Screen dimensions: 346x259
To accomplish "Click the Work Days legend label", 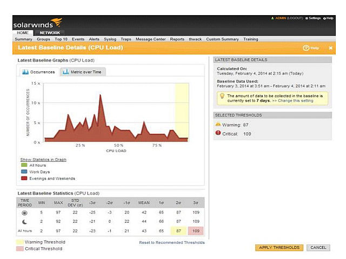I will 39,172.
